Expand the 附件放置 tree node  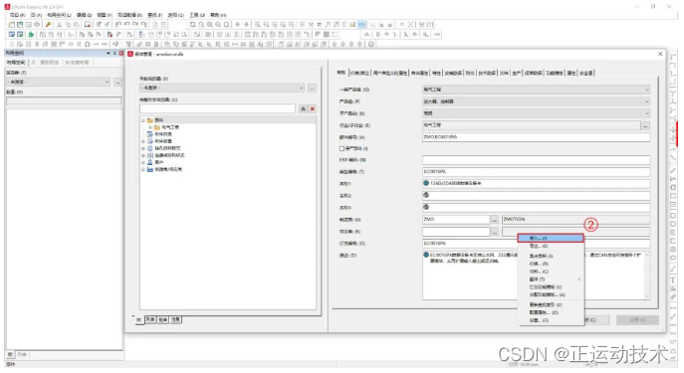[x=143, y=141]
